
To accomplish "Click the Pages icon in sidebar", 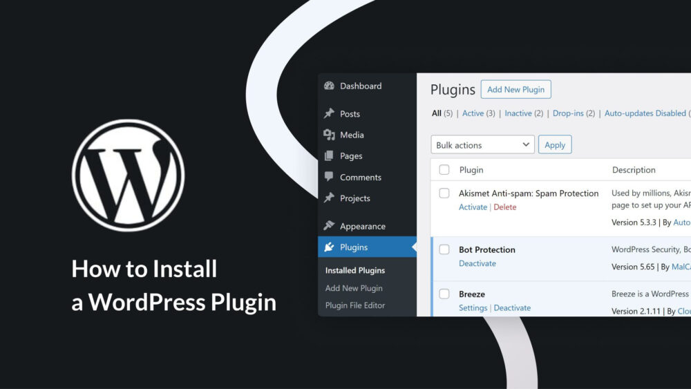I will coord(329,155).
